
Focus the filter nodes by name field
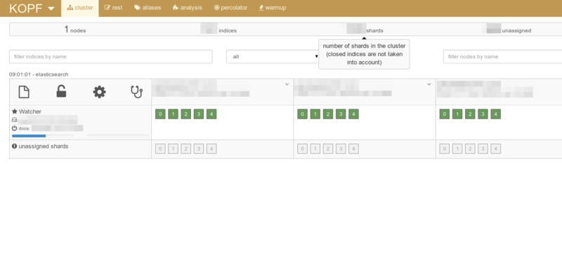pyautogui.click(x=502, y=57)
